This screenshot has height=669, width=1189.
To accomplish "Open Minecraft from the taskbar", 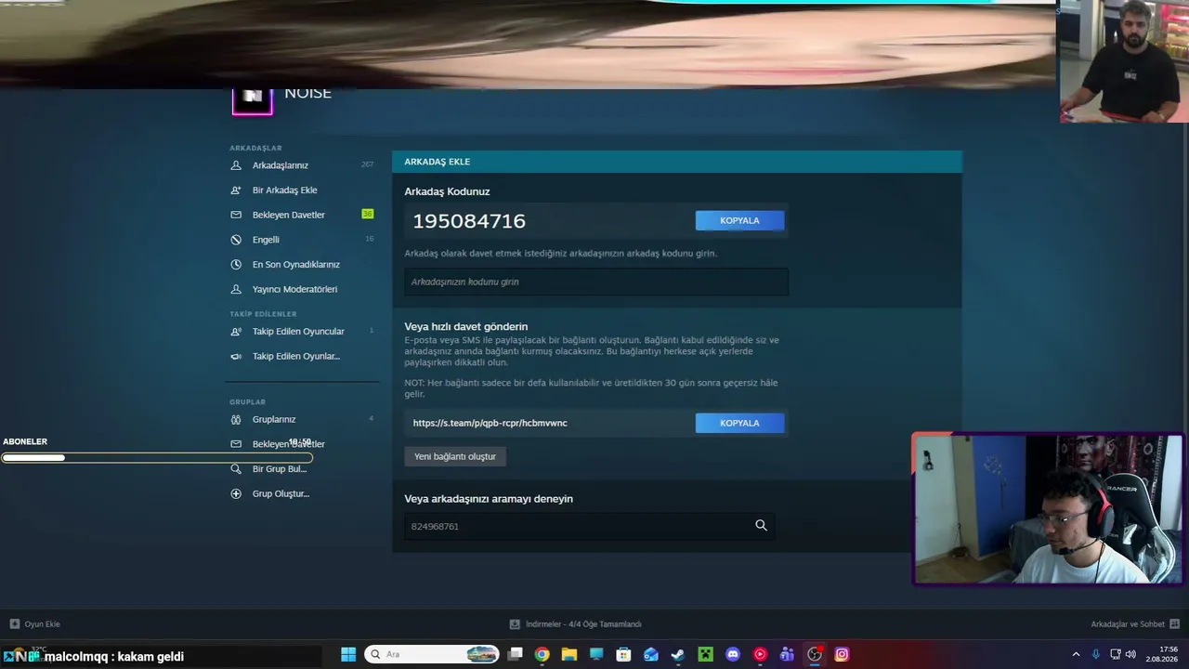I will pos(705,654).
